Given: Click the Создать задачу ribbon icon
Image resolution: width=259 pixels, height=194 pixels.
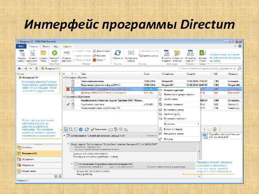Looking at the screenshot, I should 22,54.
